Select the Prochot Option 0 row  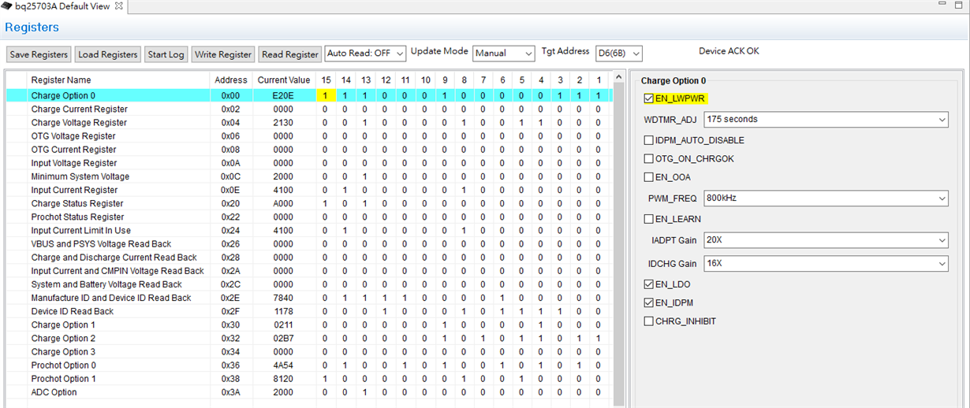308,365
